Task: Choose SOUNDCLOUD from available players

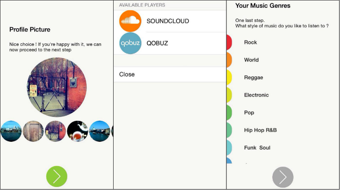Action: [170, 21]
